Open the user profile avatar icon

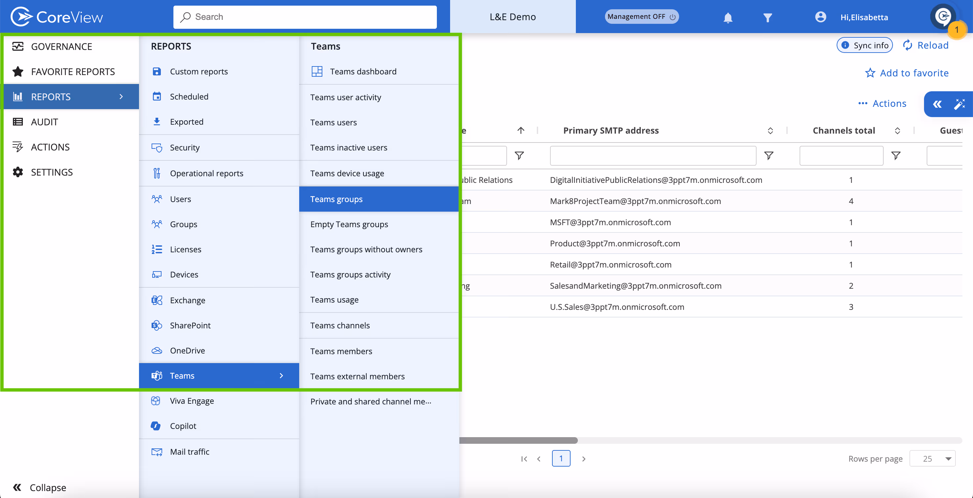pos(820,17)
